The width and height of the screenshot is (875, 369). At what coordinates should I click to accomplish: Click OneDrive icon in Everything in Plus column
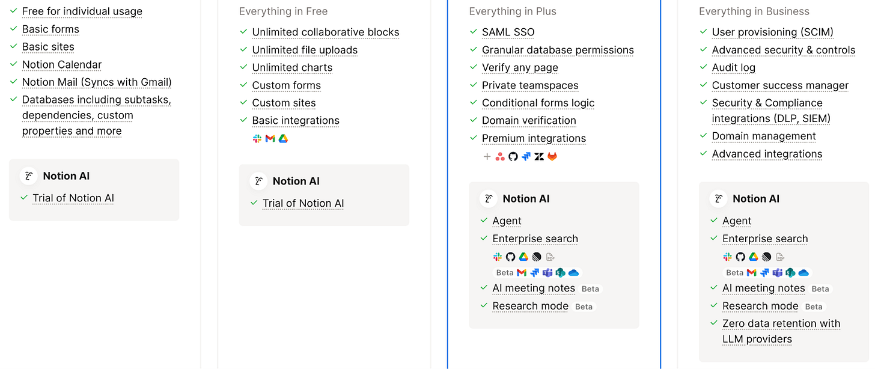click(x=573, y=273)
